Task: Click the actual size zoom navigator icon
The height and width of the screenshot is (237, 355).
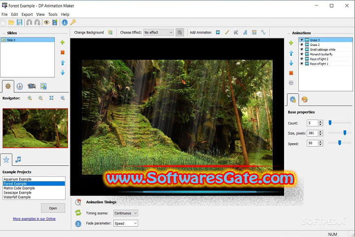Action: [x=63, y=98]
